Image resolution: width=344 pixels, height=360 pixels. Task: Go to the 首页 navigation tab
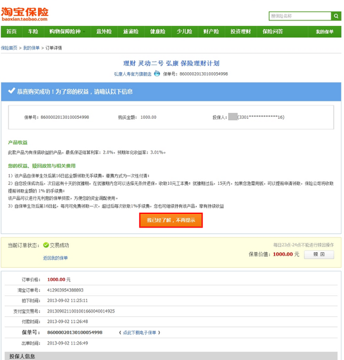(11, 32)
